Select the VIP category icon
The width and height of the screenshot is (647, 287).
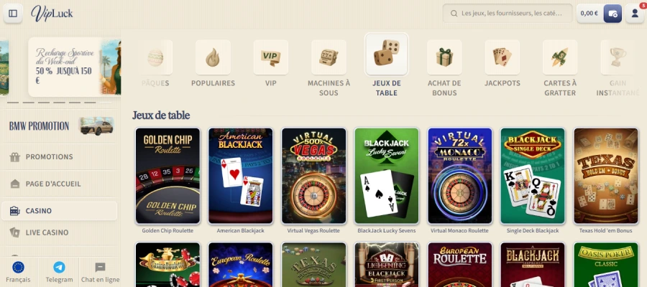(x=271, y=57)
